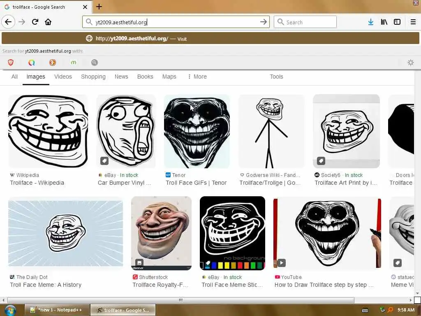Open the Car Bumper Vinyl eBay link

(x=125, y=183)
